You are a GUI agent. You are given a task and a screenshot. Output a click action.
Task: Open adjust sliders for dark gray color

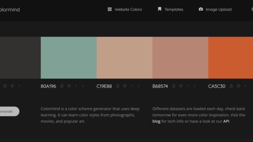point(12,86)
